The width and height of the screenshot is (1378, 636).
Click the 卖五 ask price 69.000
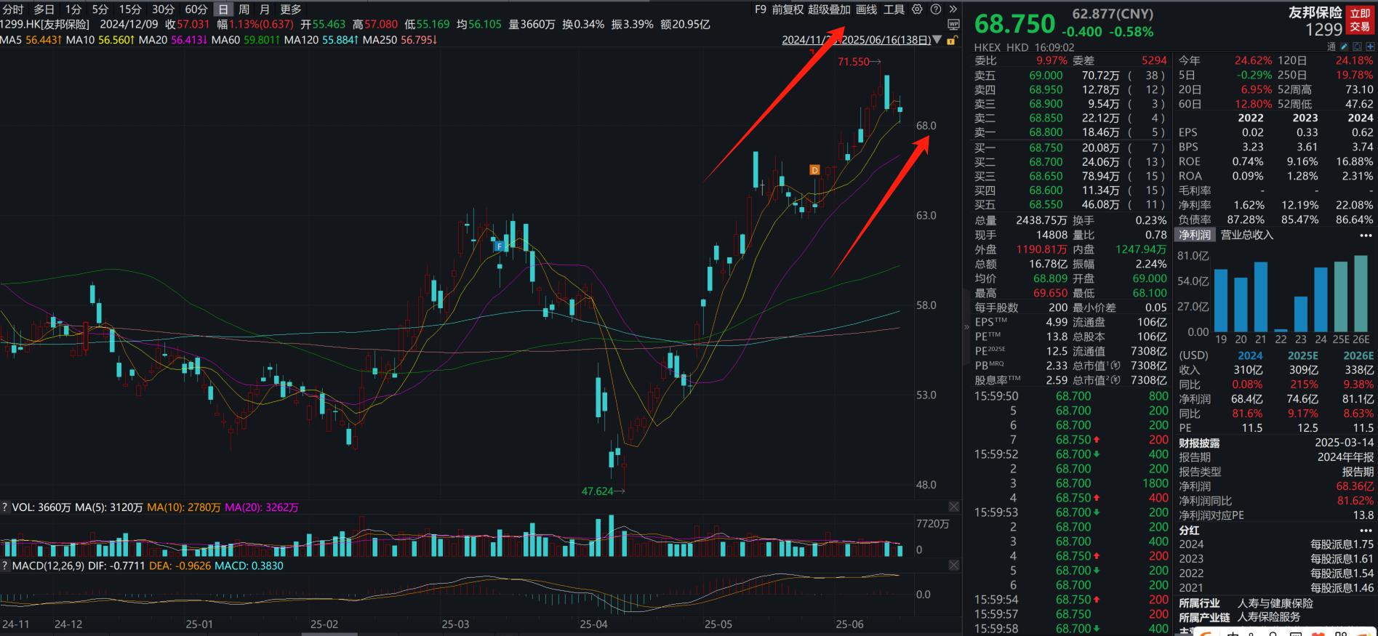pyautogui.click(x=1046, y=75)
